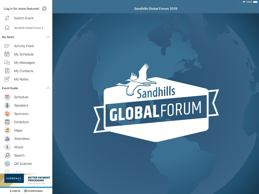Select Sponsors in Event Guide
This screenshot has width=259, height=194.
[26, 114]
